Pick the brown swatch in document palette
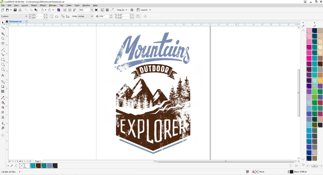The height and width of the screenshot is (175, 323). (x=38, y=166)
